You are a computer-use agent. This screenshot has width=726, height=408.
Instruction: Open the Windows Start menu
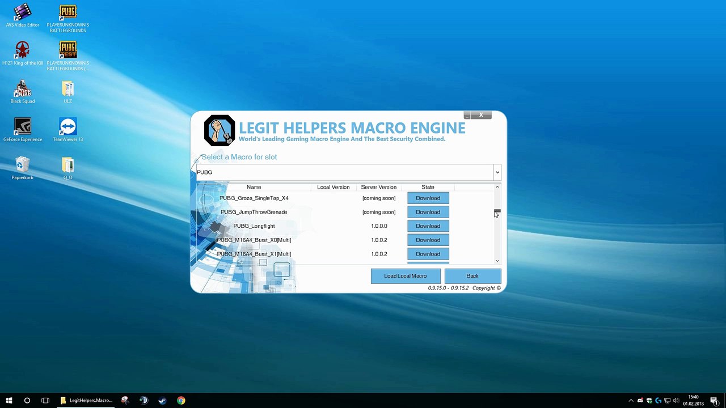pos(9,401)
